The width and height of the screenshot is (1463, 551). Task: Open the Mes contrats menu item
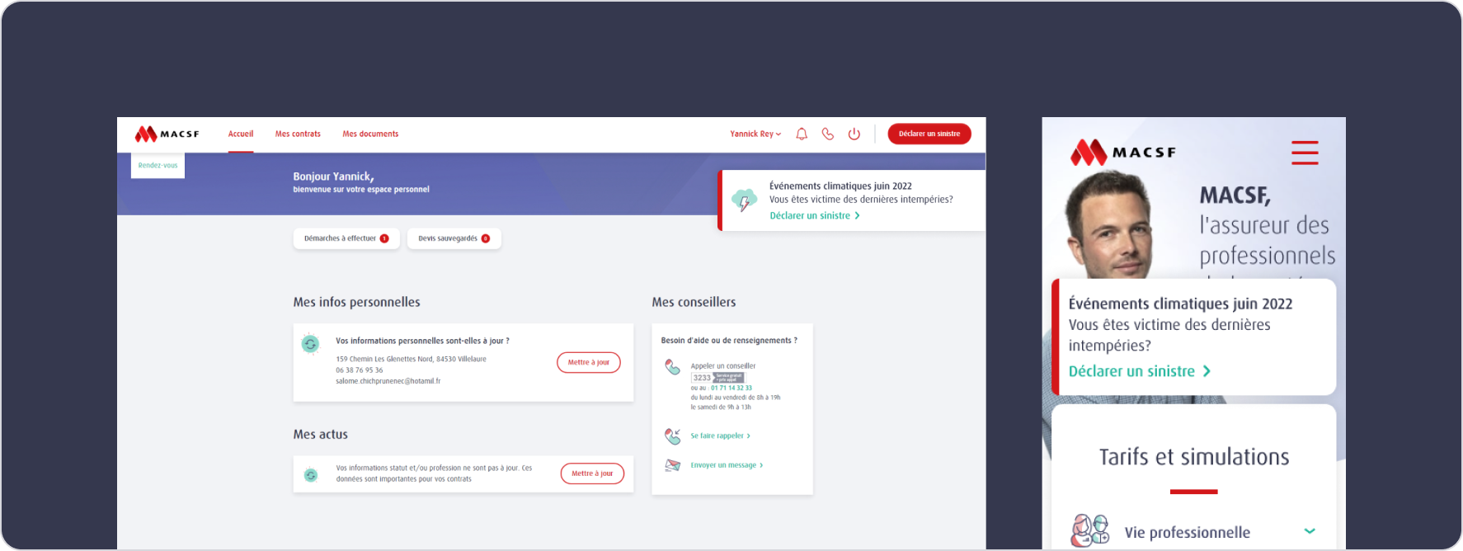pyautogui.click(x=298, y=134)
